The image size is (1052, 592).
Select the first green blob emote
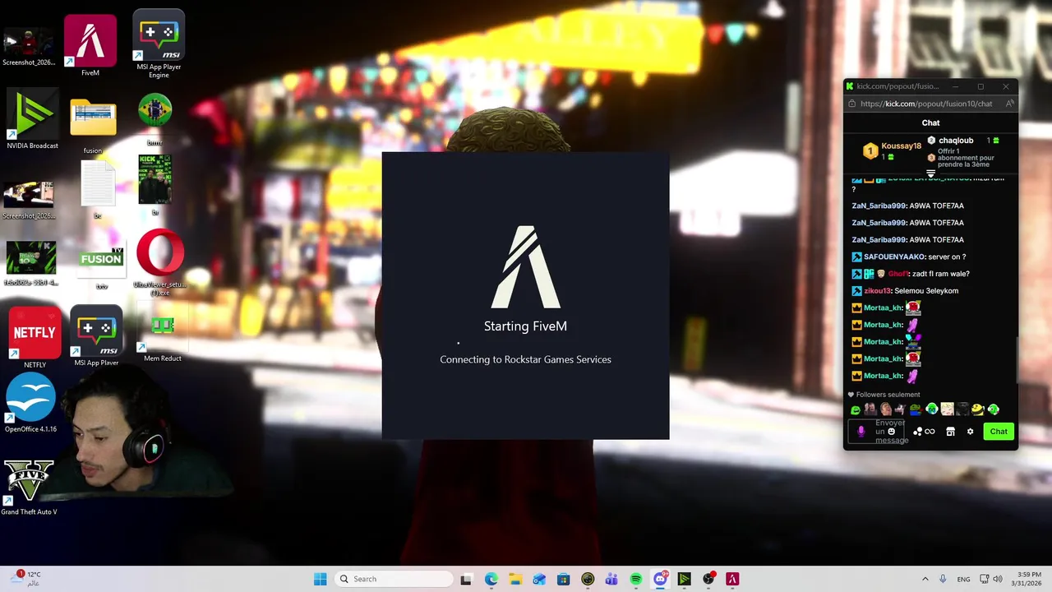coord(856,409)
